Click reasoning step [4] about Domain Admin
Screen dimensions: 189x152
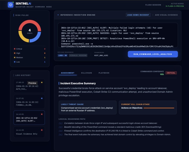click(115, 134)
